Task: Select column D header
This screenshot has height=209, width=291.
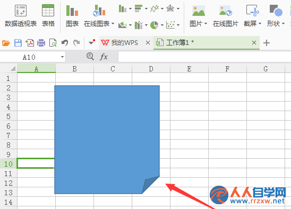Action: pyautogui.click(x=151, y=68)
